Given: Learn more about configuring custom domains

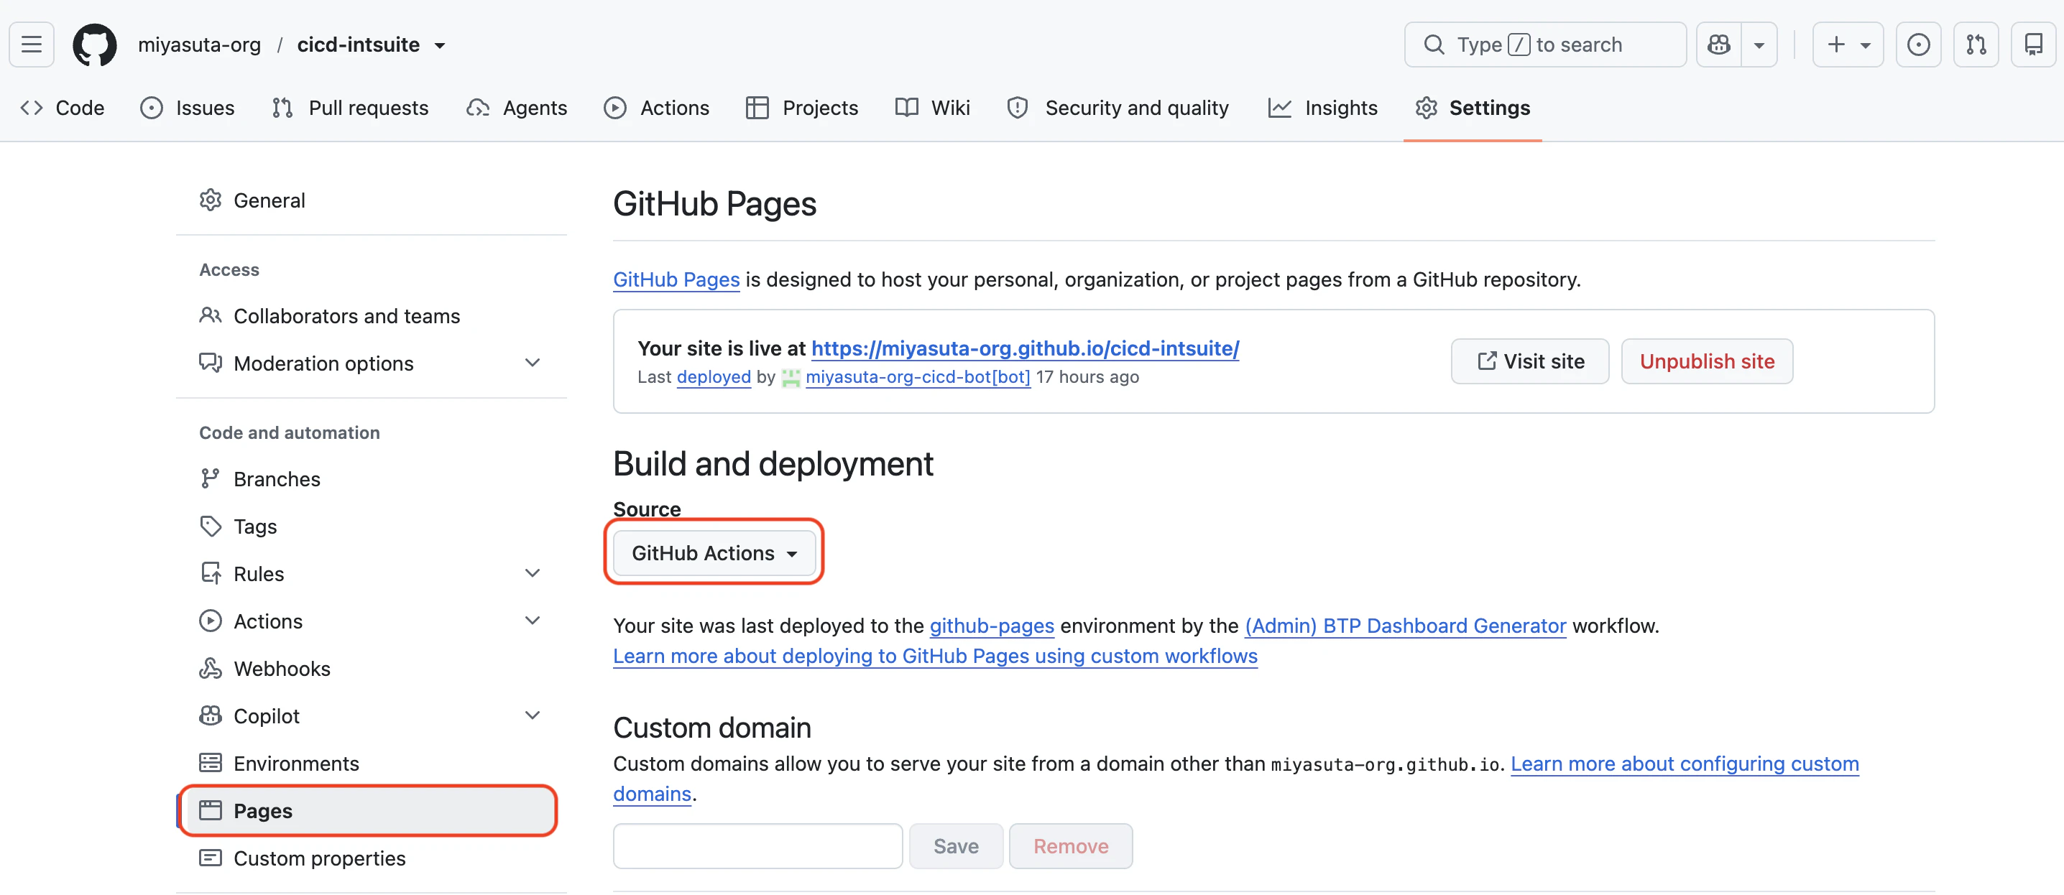Looking at the screenshot, I should (x=1685, y=764).
